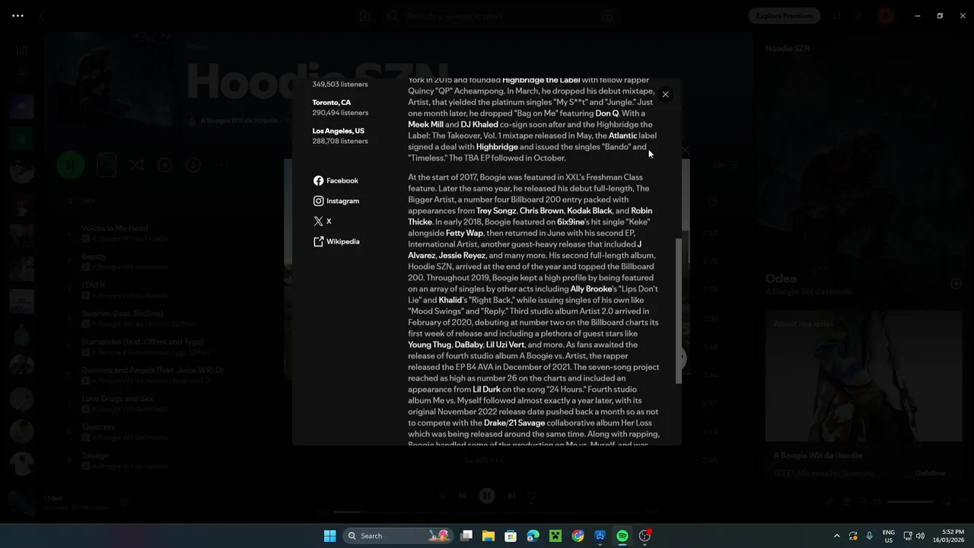The image size is (974, 548).
Task: Open the artist's X profile link
Action: [323, 221]
